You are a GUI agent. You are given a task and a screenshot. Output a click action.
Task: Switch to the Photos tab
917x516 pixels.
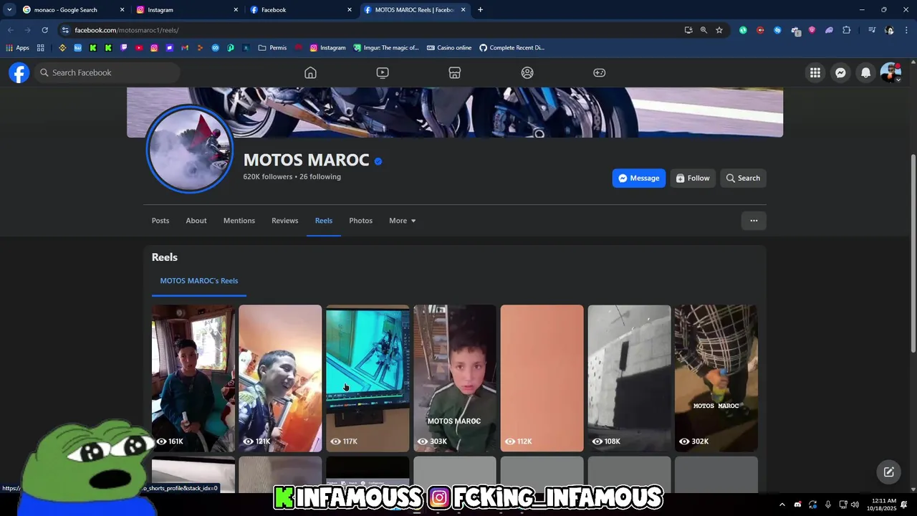point(360,221)
